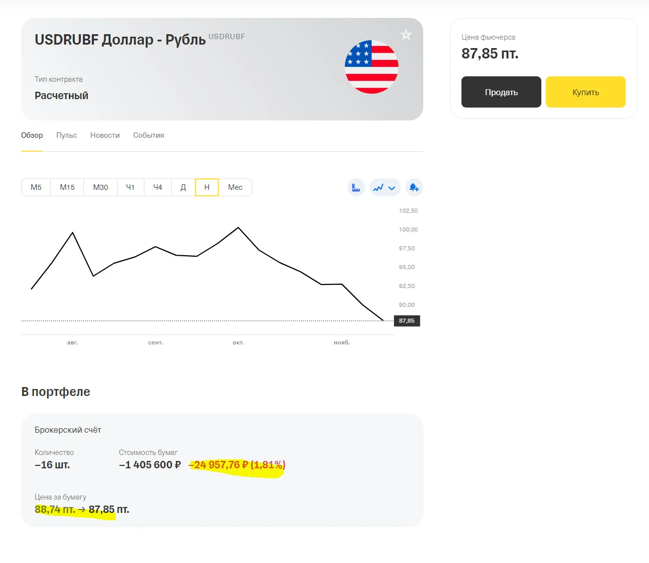The image size is (649, 563).
Task: Select weekly Н chart interval
Action: pyautogui.click(x=207, y=187)
